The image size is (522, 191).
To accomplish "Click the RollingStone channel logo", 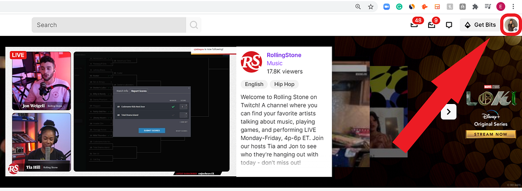I will [252, 61].
